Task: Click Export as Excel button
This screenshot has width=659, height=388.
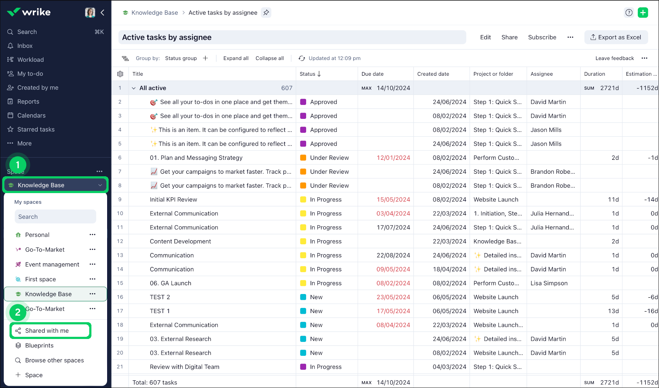Action: click(616, 37)
